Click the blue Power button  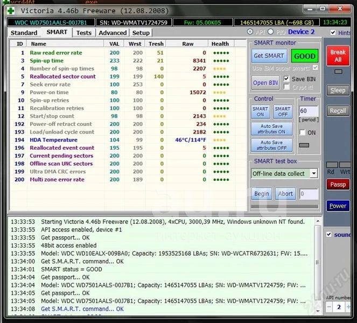(x=338, y=206)
